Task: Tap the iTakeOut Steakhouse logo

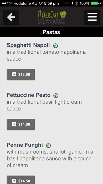Action: (x=52, y=17)
